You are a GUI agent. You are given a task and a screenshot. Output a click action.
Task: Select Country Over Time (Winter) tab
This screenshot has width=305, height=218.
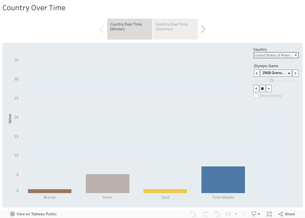[x=129, y=29]
